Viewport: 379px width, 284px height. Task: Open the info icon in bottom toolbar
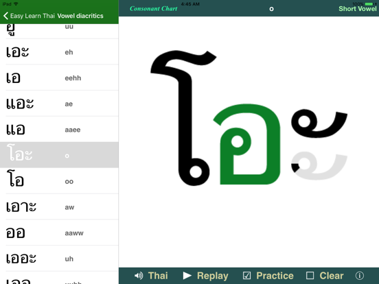pos(359,276)
